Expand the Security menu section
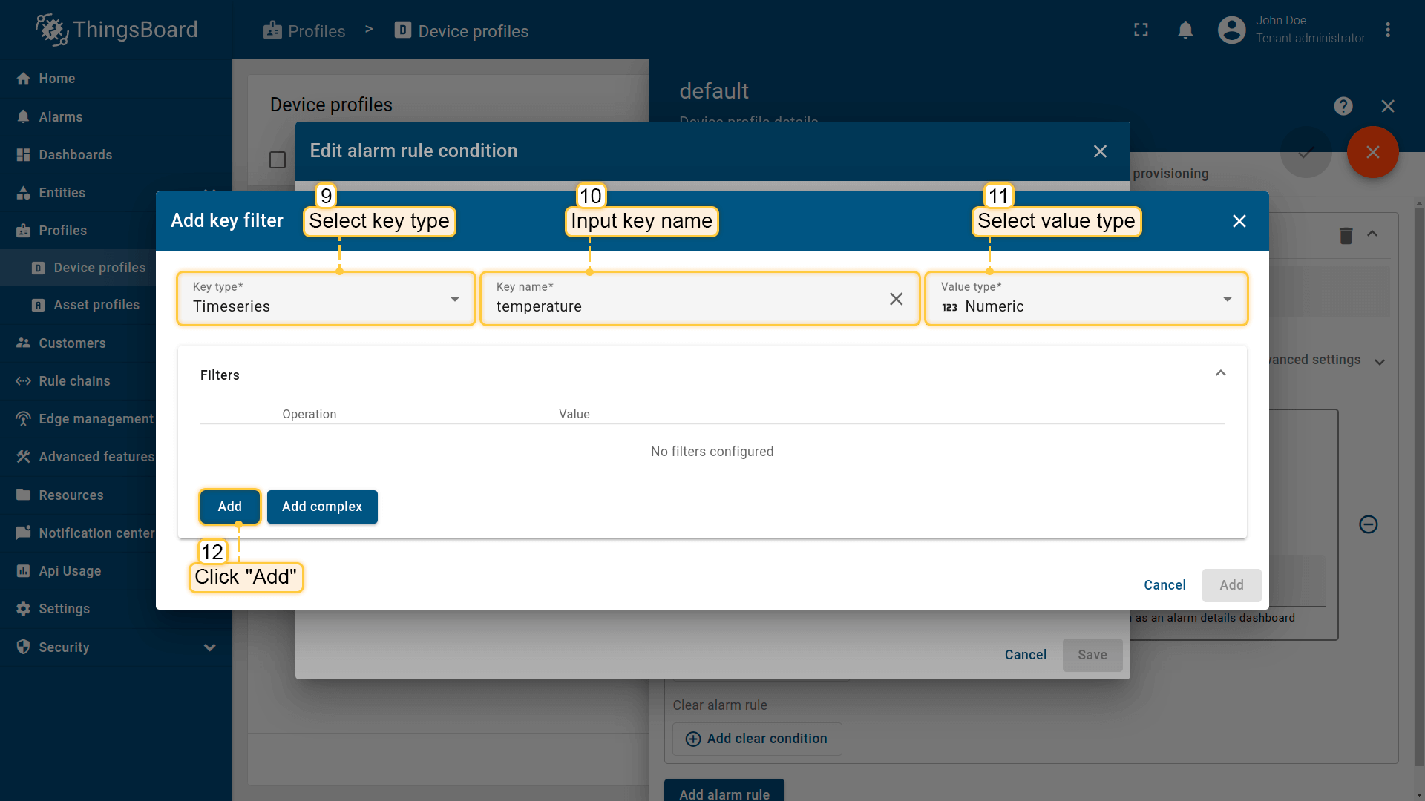 (x=209, y=647)
